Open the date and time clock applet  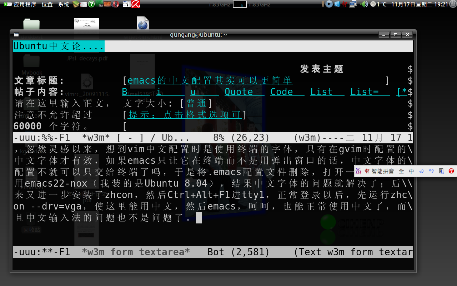[420, 4]
